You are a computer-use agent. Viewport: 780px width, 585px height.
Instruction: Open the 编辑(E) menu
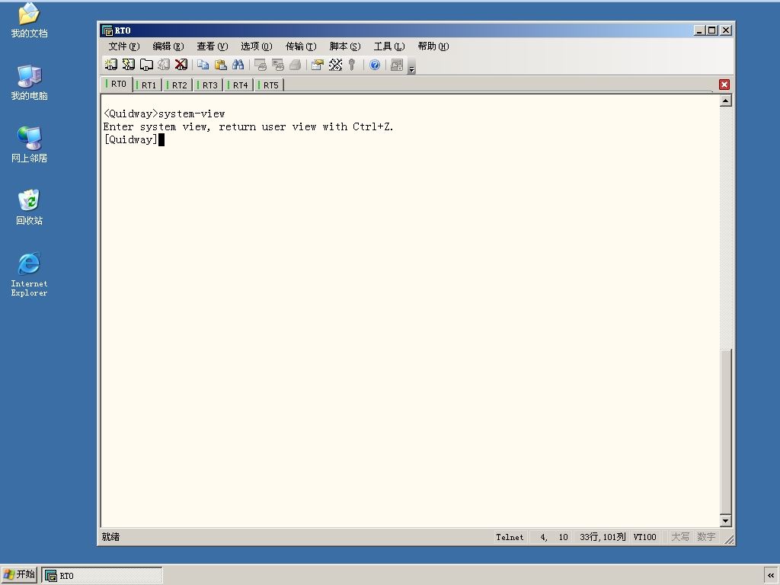[x=168, y=46]
